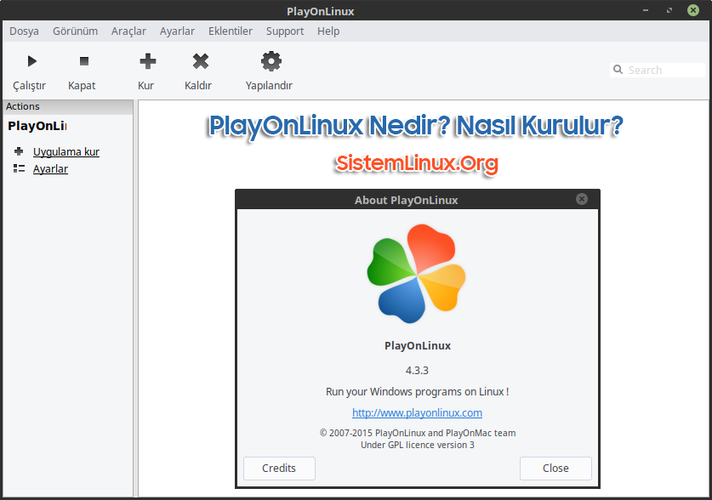The height and width of the screenshot is (500, 712).
Task: Open the Dosya menu
Action: coord(24,31)
